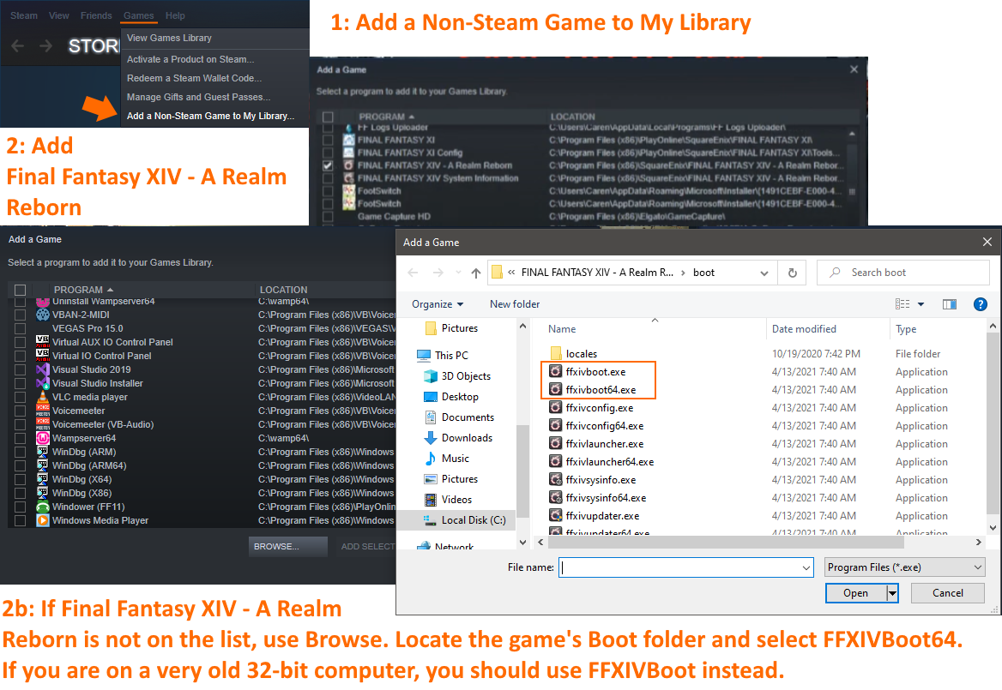
Task: Sort by the PROGRAM column header
Action: click(83, 290)
